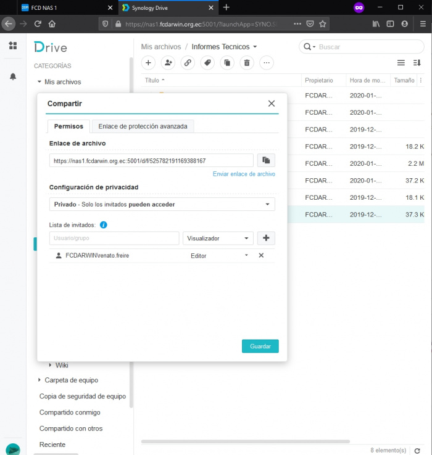Click the trash delete toolbar icon
This screenshot has height=455, width=432.
[247, 63]
